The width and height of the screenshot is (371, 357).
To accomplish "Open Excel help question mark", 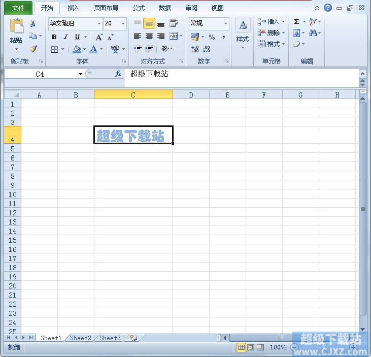I will tap(328, 8).
